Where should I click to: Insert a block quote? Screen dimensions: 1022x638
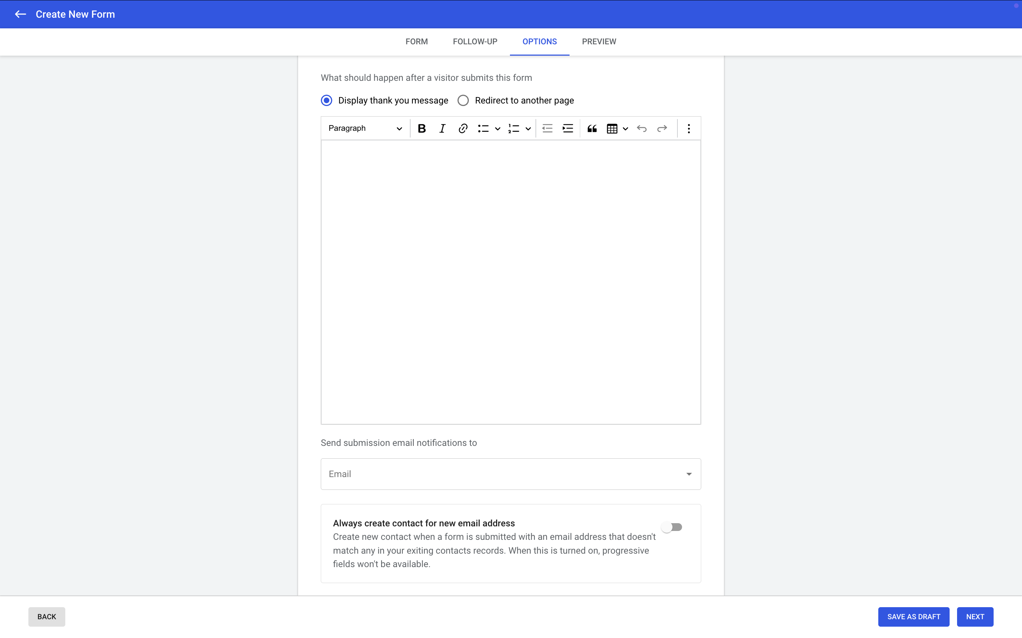[592, 128]
